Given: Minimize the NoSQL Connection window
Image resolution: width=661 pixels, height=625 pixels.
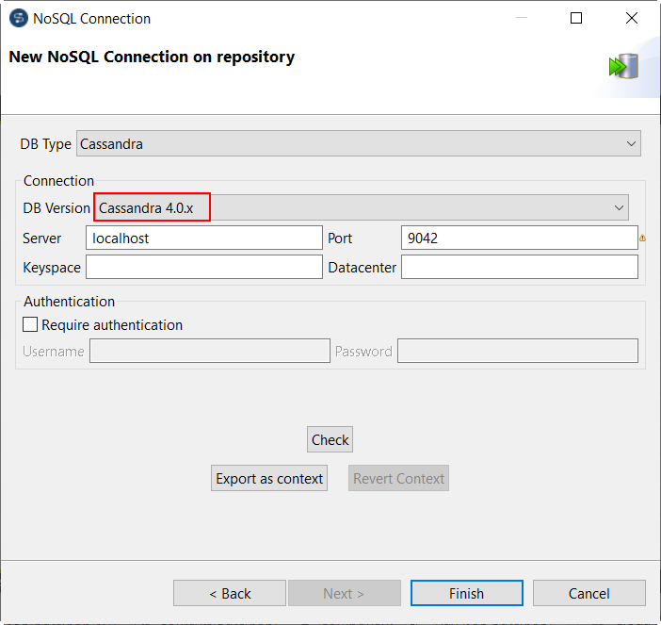Looking at the screenshot, I should pyautogui.click(x=522, y=19).
